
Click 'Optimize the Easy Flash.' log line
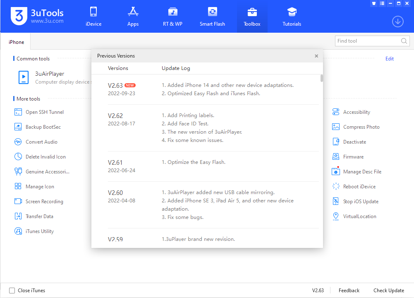(x=194, y=162)
